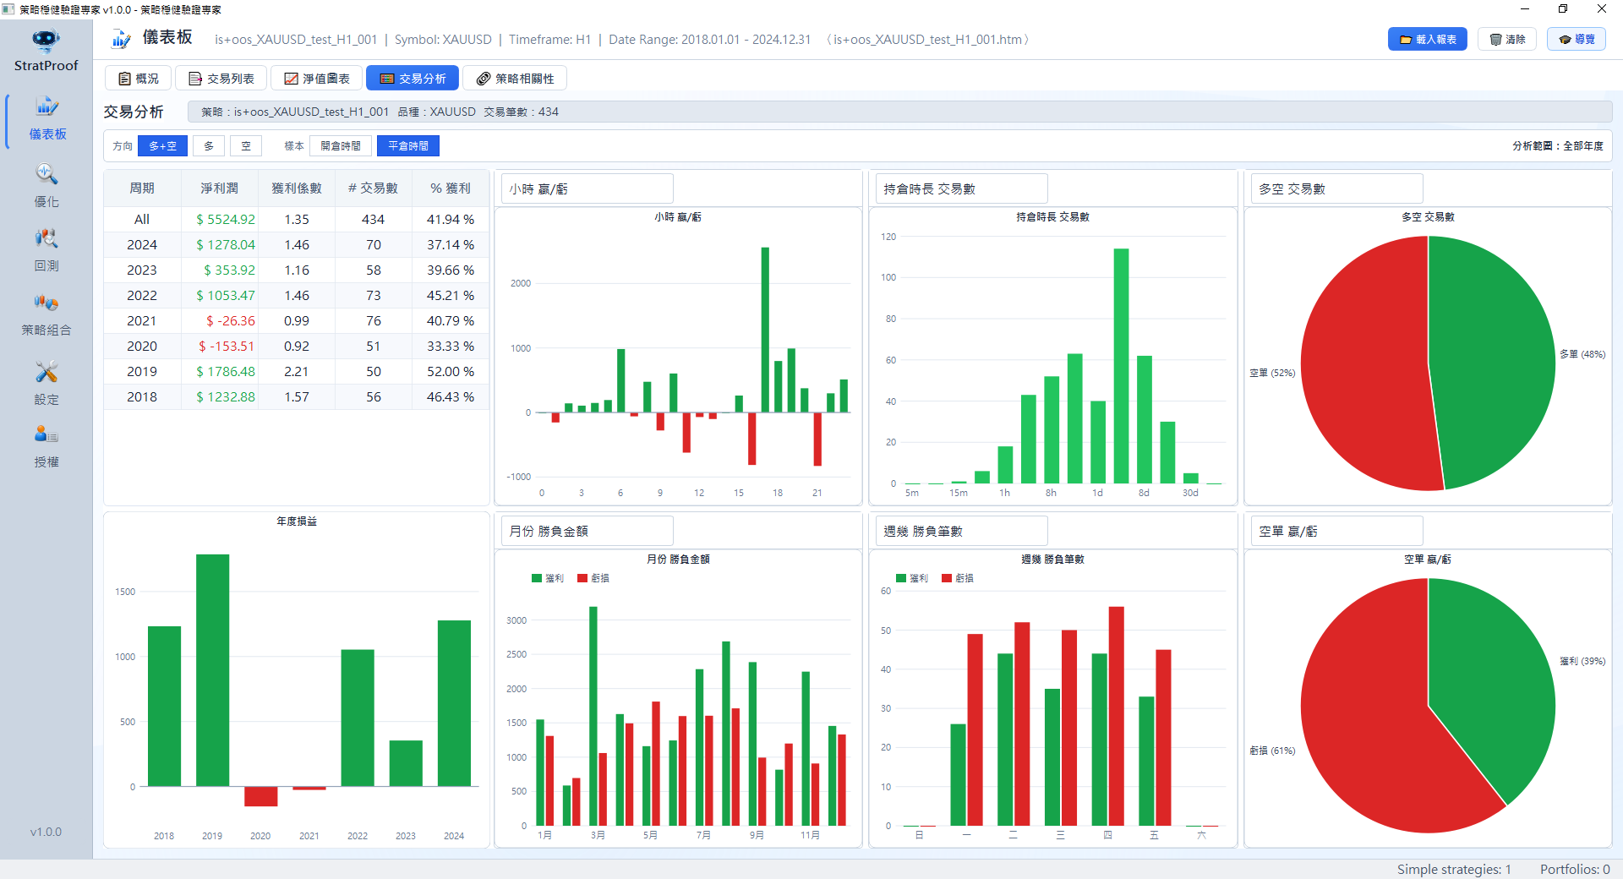1623x879 pixels.
Task: Click the 清除 clear button
Action: 1507,39
